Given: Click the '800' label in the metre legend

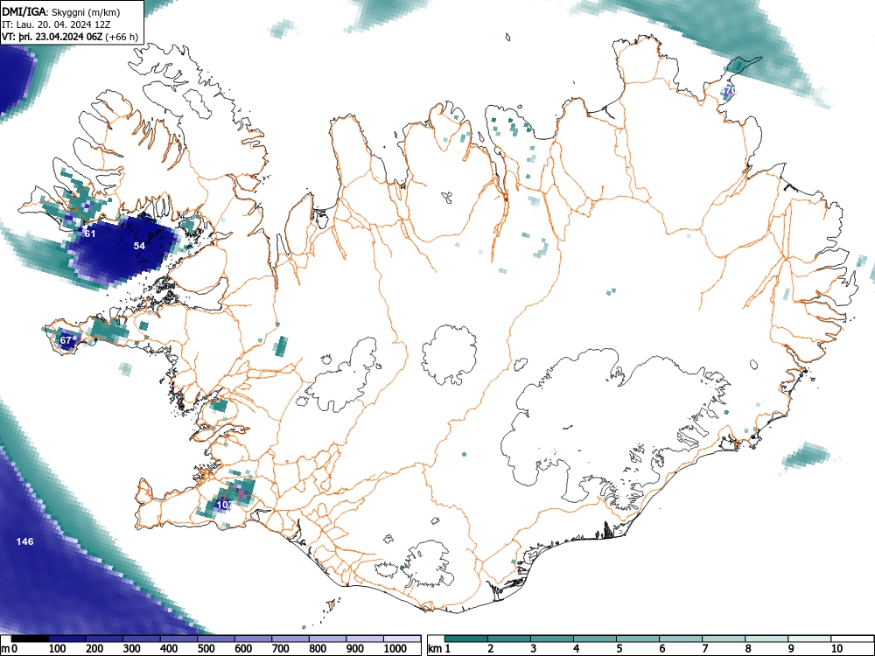Looking at the screenshot, I should click(318, 649).
